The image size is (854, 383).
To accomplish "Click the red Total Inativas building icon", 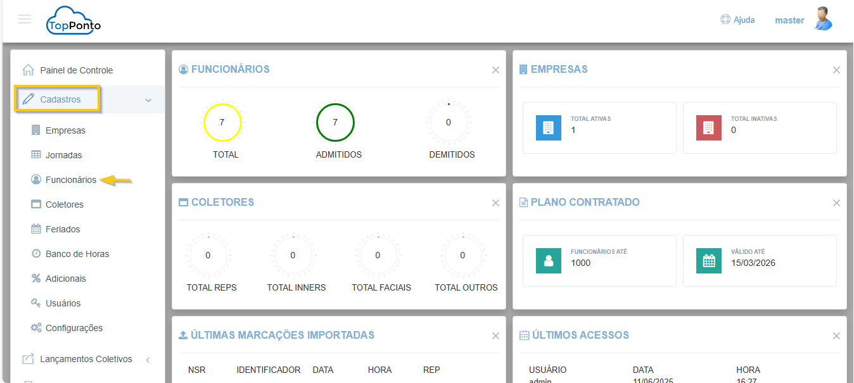I will [708, 127].
